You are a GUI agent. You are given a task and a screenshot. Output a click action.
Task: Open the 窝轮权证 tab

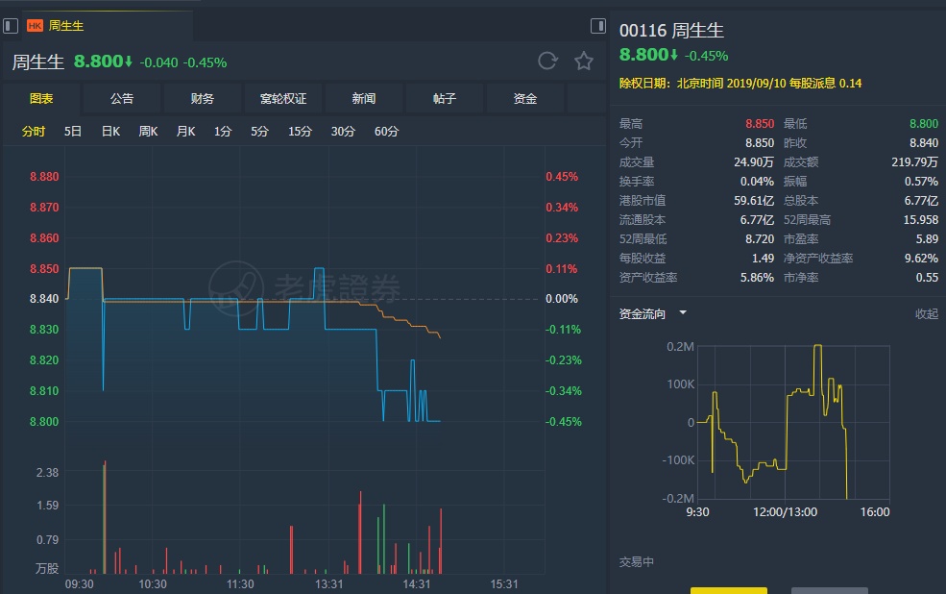pyautogui.click(x=283, y=98)
